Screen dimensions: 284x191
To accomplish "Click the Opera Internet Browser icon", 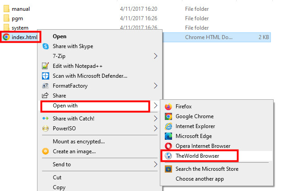I will click(168, 146).
